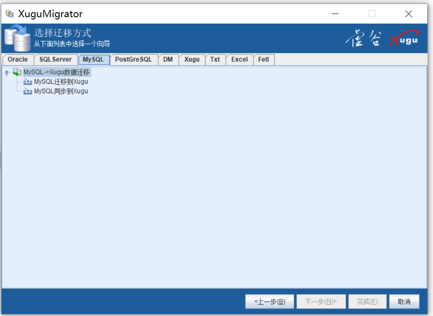Viewport: 433px width, 316px height.
Task: Click the 下一步(N) button
Action: pos(321,302)
